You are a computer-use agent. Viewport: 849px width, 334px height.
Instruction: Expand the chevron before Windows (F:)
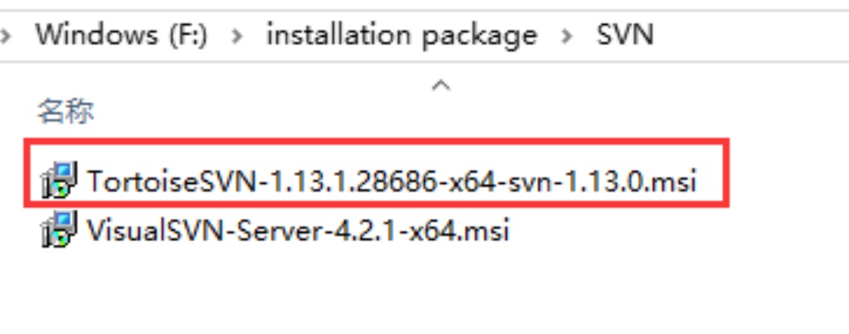pyautogui.click(x=5, y=37)
